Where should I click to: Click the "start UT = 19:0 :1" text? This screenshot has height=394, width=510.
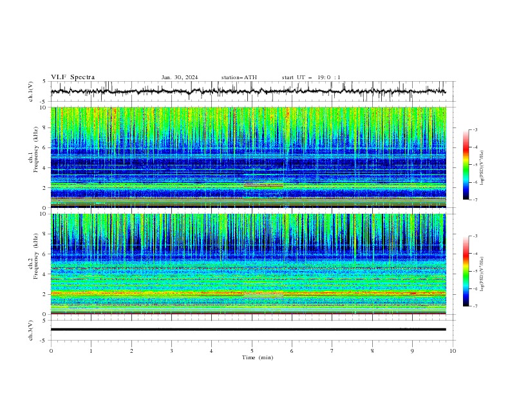311,77
